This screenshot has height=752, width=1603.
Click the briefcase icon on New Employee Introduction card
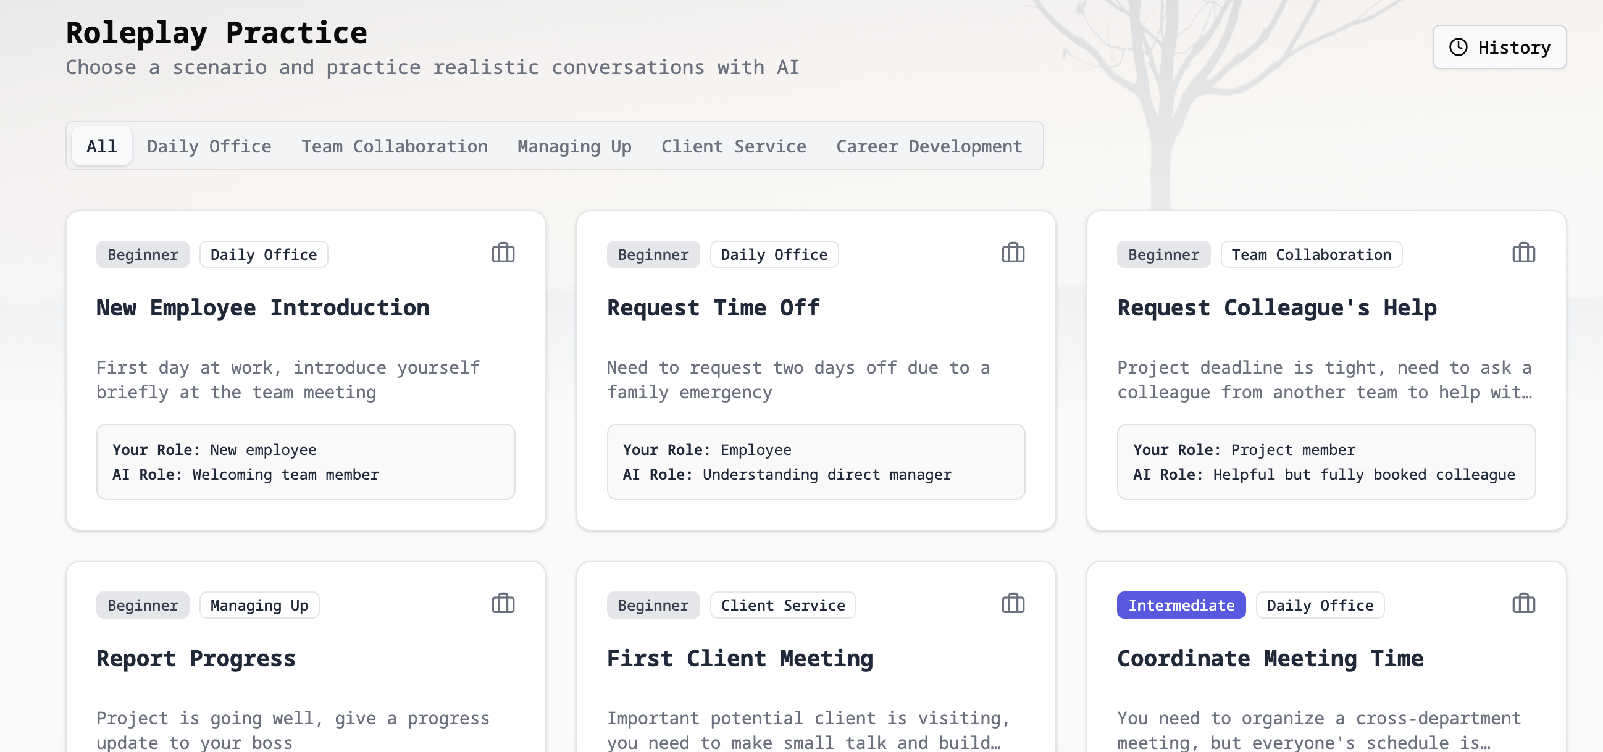(503, 253)
